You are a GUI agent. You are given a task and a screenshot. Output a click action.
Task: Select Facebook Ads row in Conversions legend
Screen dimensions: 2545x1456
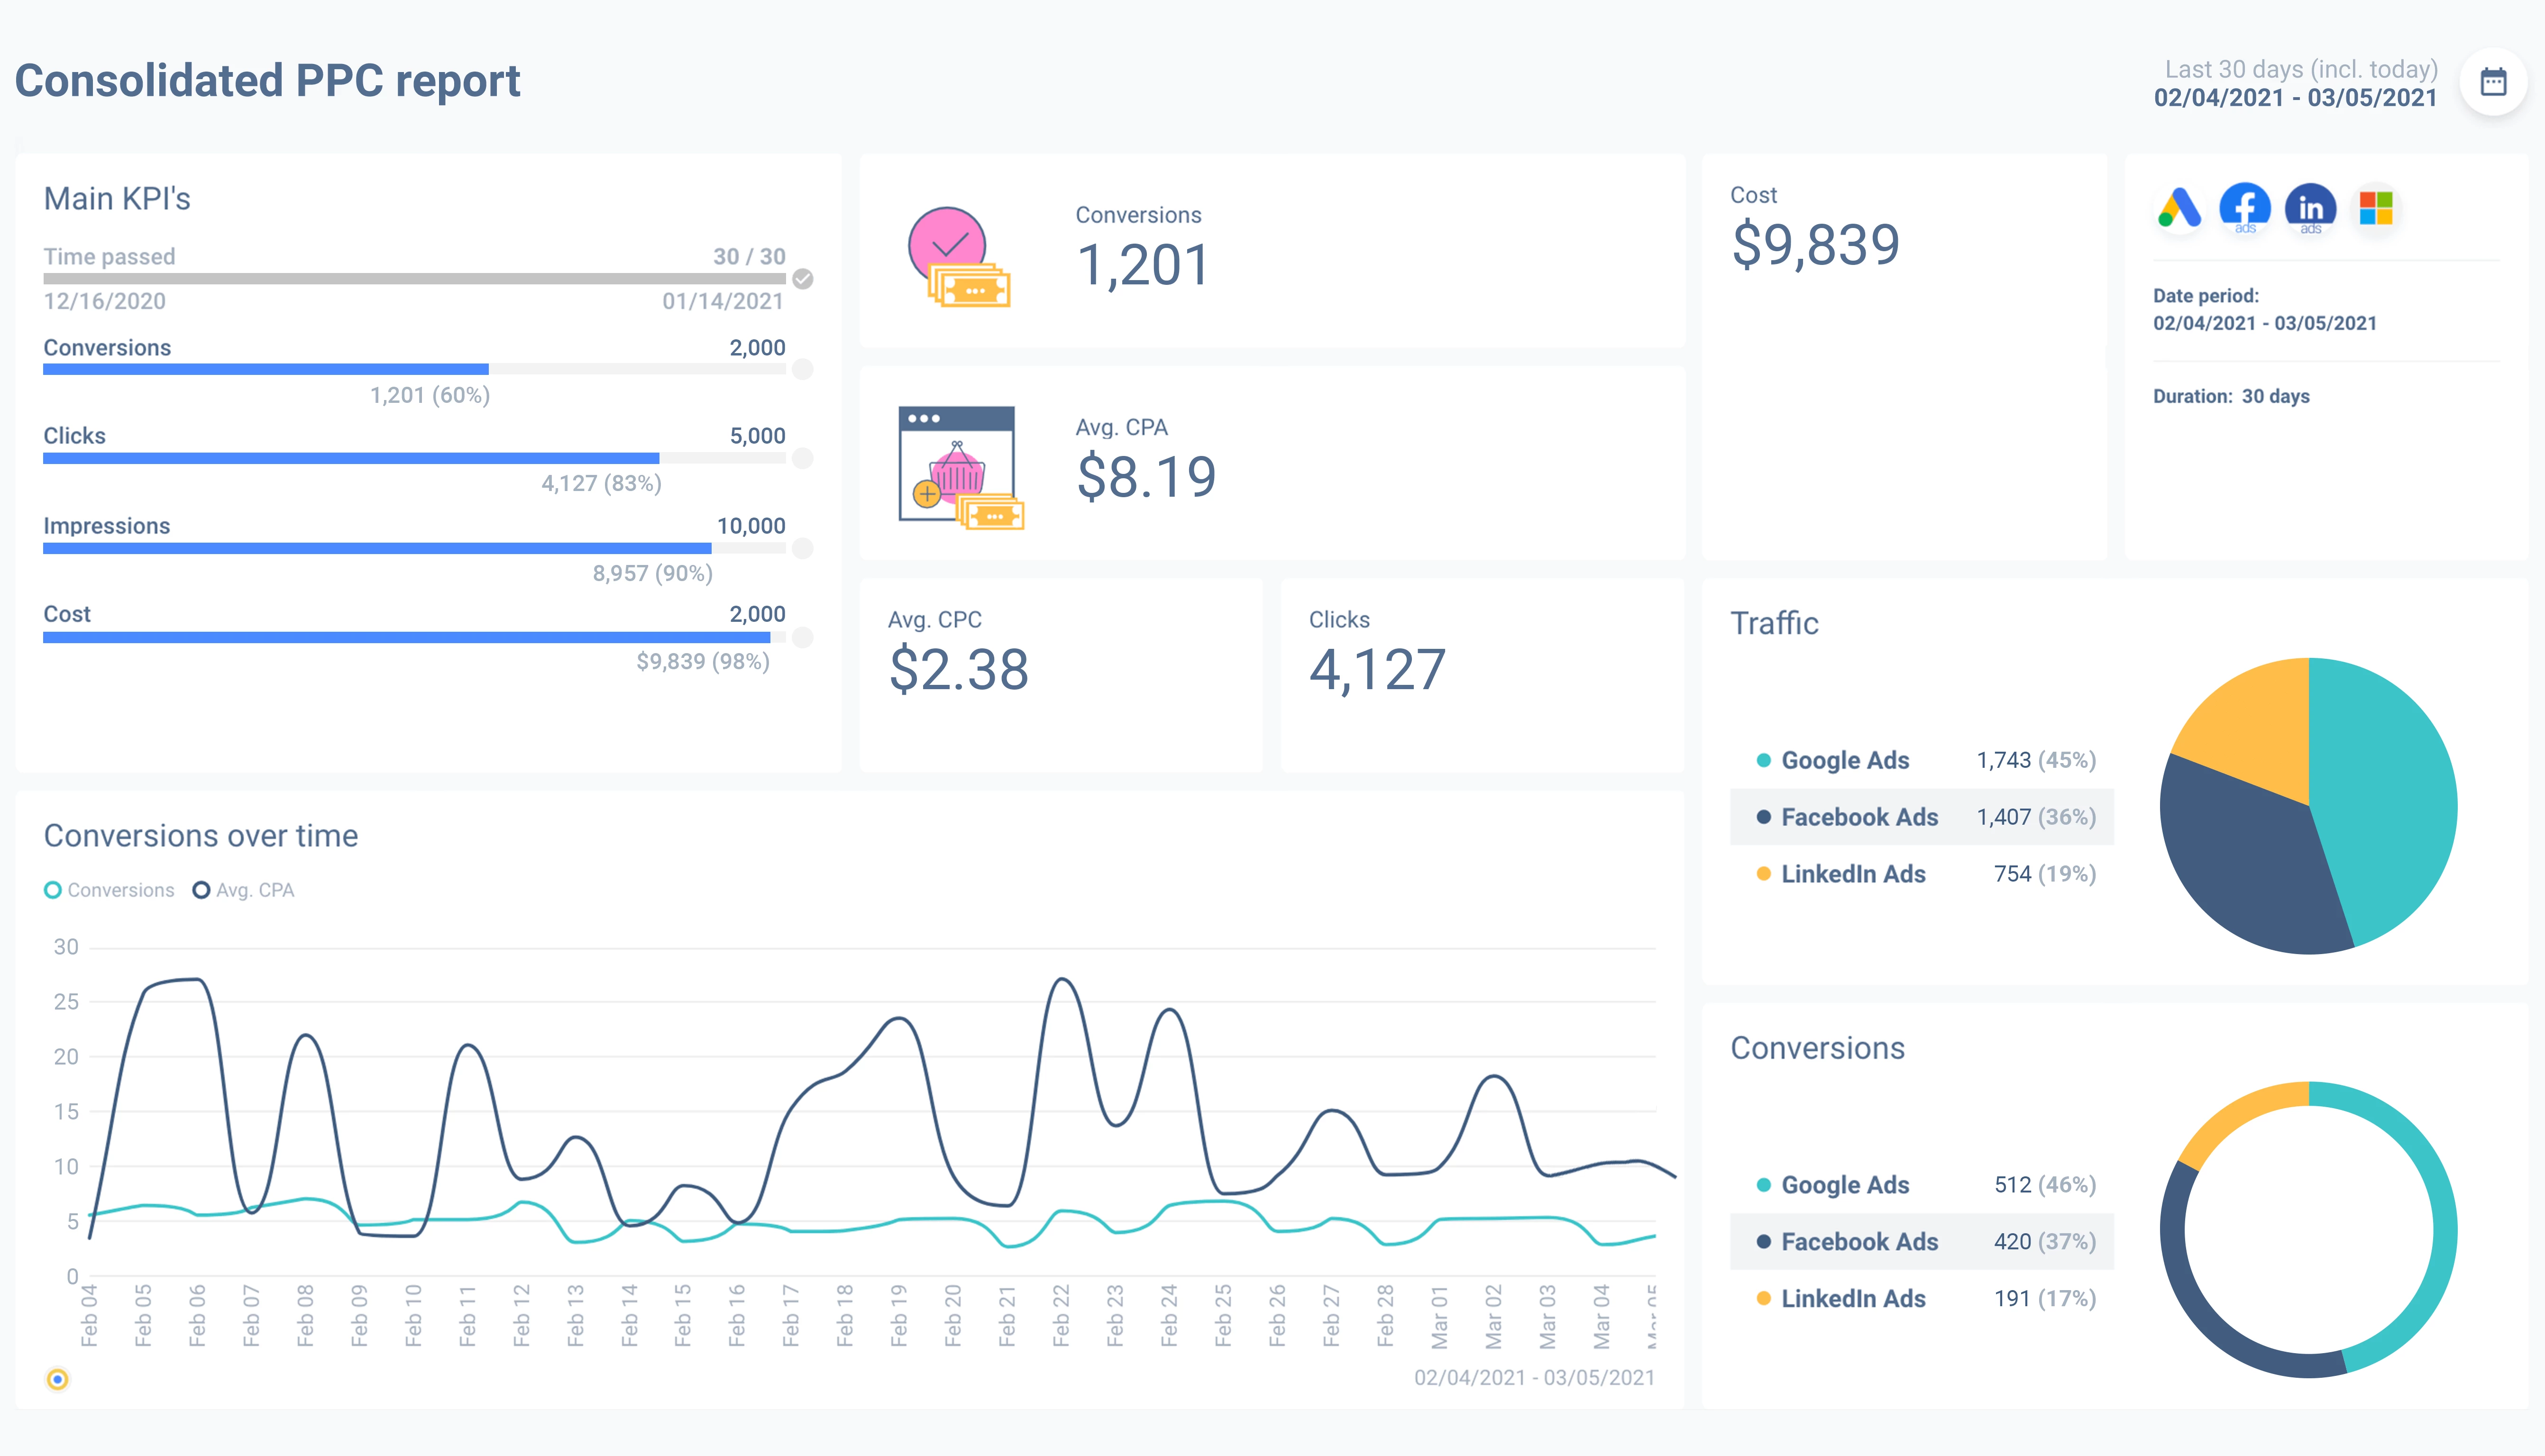coord(1922,1242)
